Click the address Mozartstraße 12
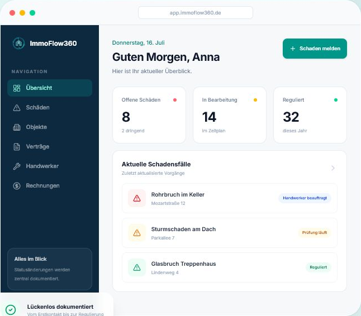 (x=168, y=203)
